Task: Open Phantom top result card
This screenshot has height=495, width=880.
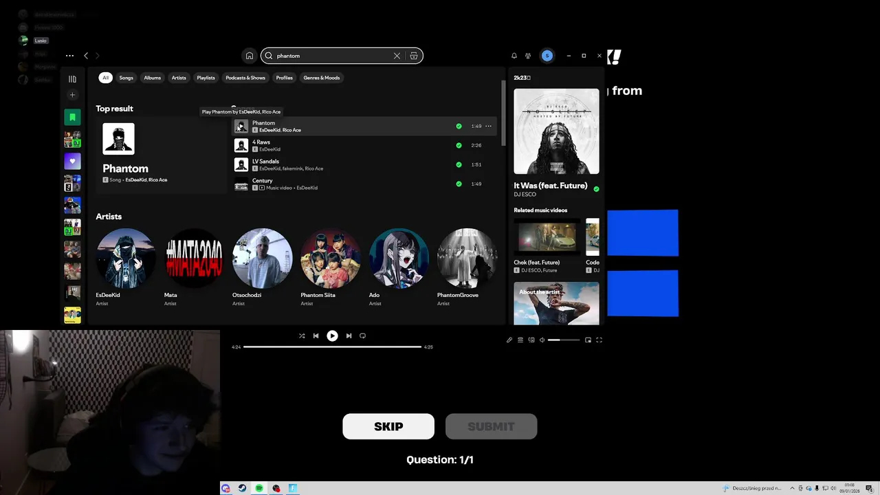Action: pos(161,155)
